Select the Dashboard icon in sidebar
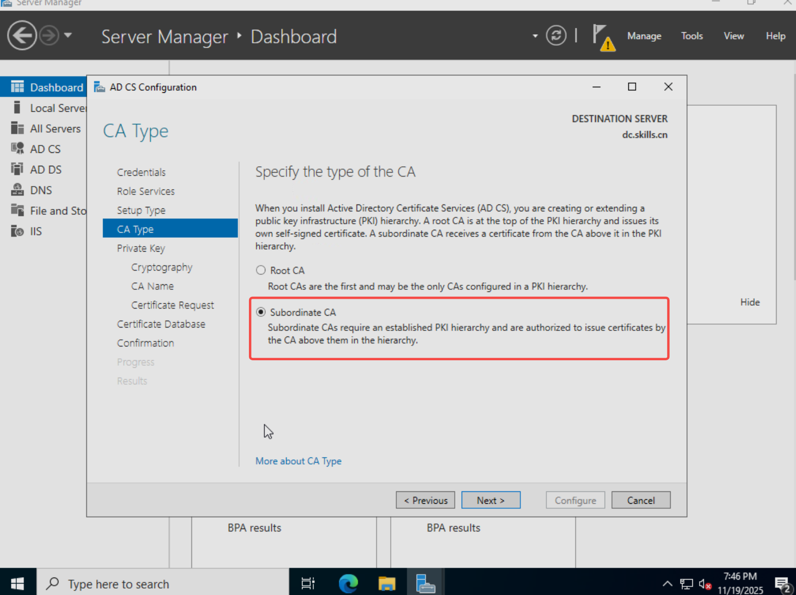 tap(17, 87)
